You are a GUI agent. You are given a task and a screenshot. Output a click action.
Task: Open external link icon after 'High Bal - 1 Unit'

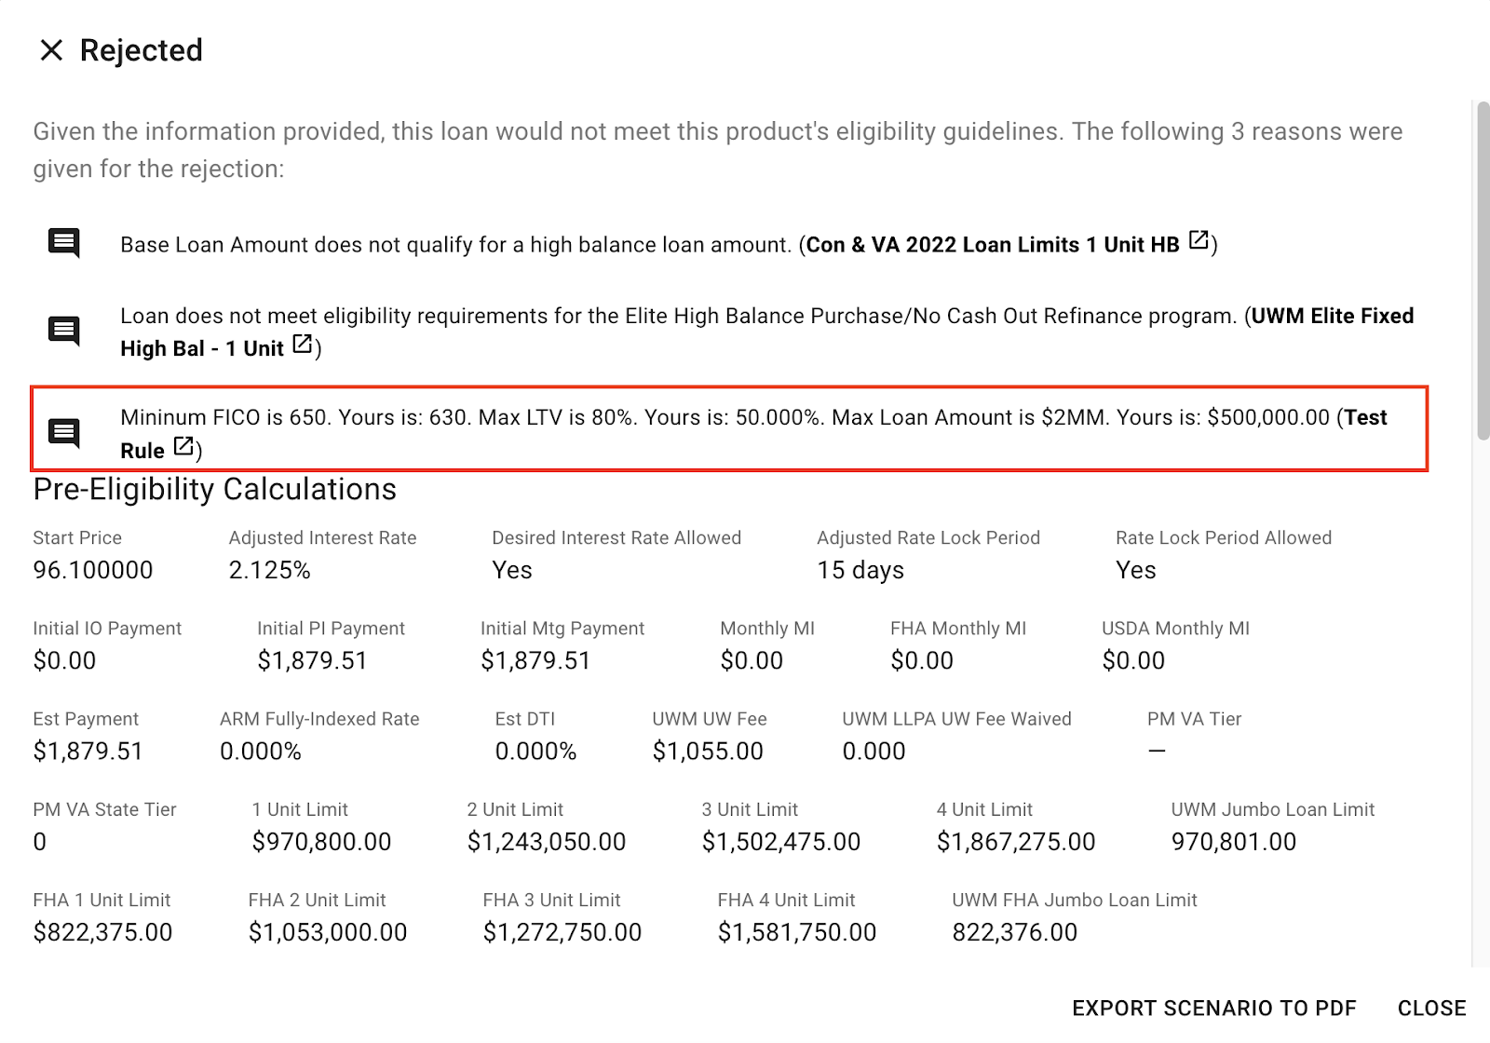(303, 344)
